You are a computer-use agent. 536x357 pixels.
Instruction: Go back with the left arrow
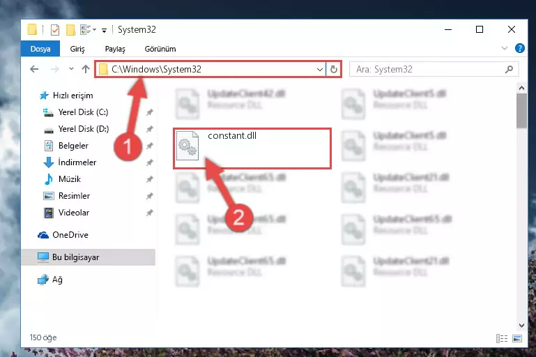pos(34,70)
